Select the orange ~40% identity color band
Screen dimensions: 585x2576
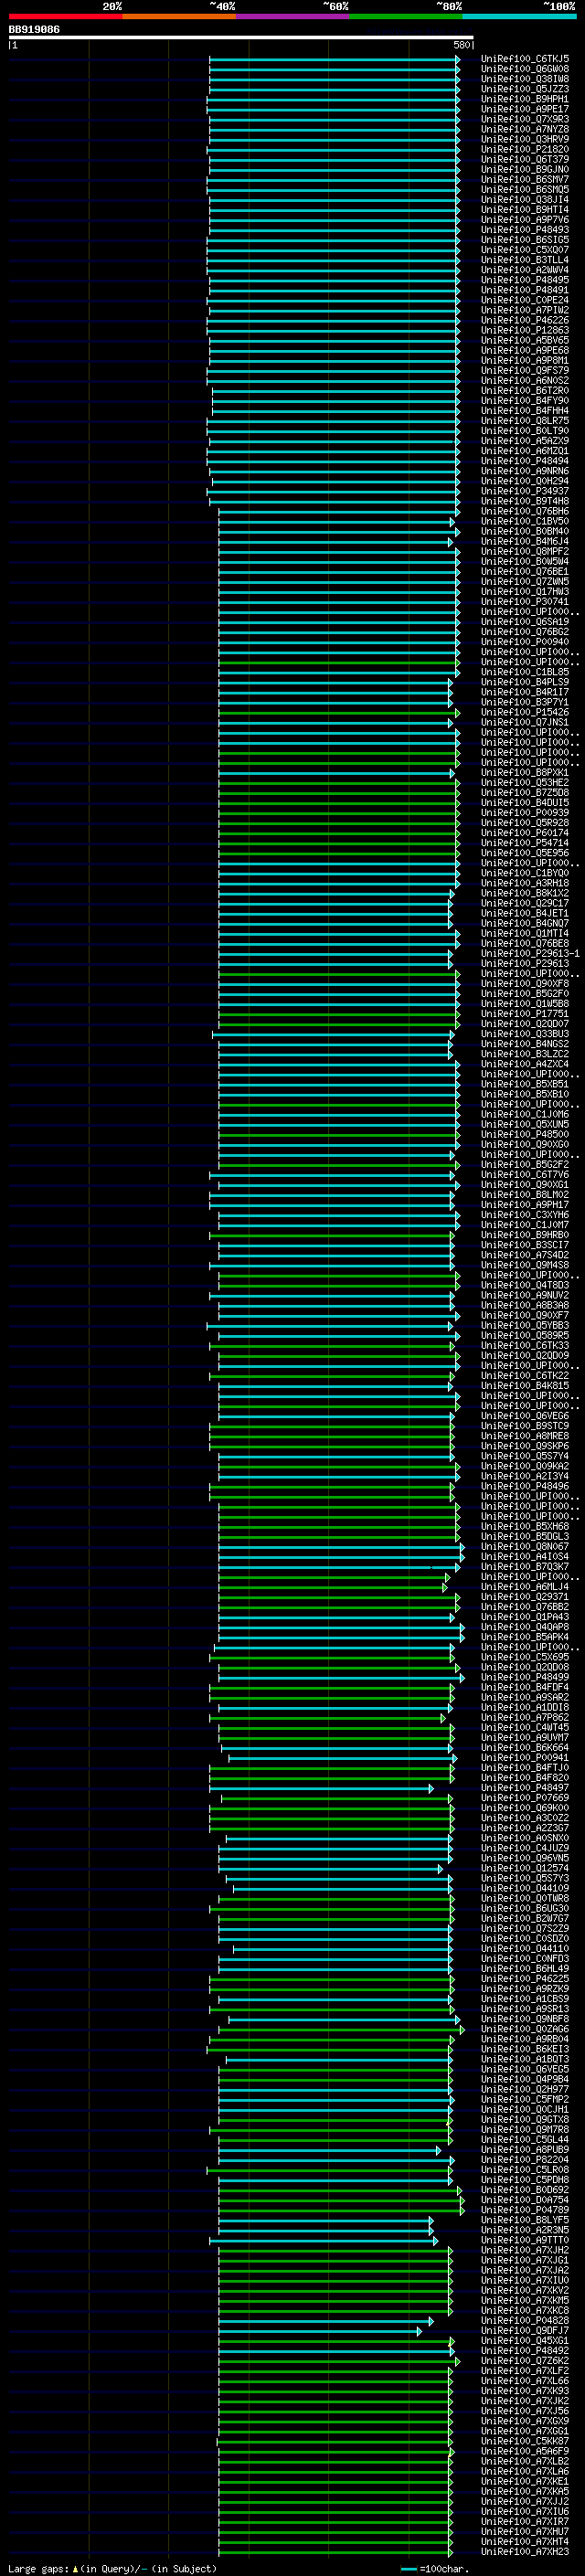pyautogui.click(x=179, y=16)
